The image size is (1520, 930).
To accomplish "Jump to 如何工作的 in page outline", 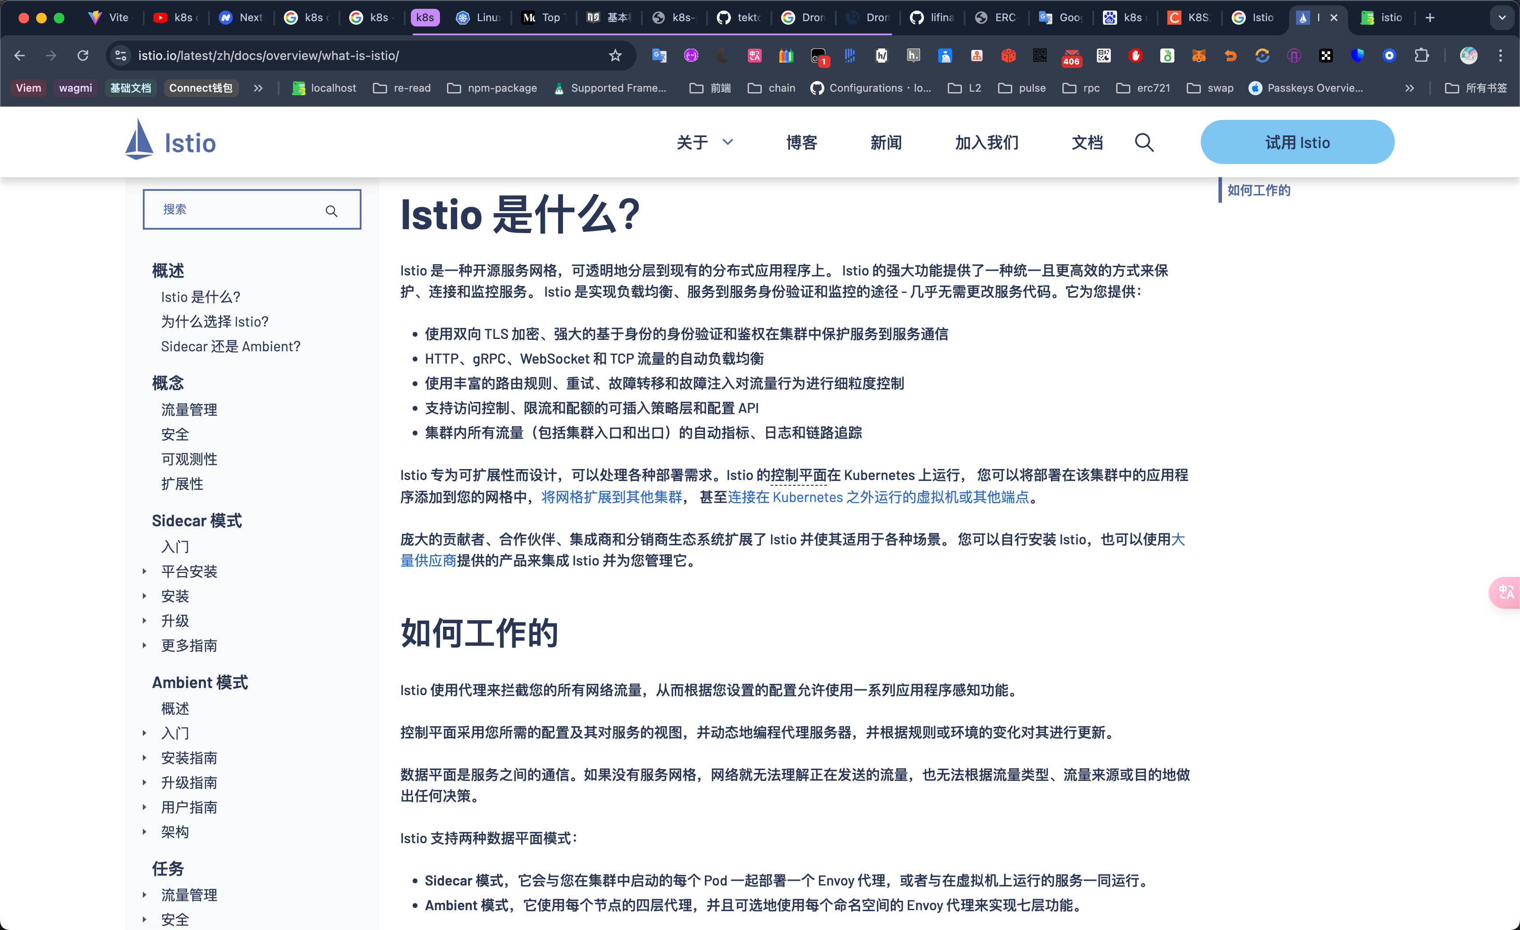I will coord(1259,190).
